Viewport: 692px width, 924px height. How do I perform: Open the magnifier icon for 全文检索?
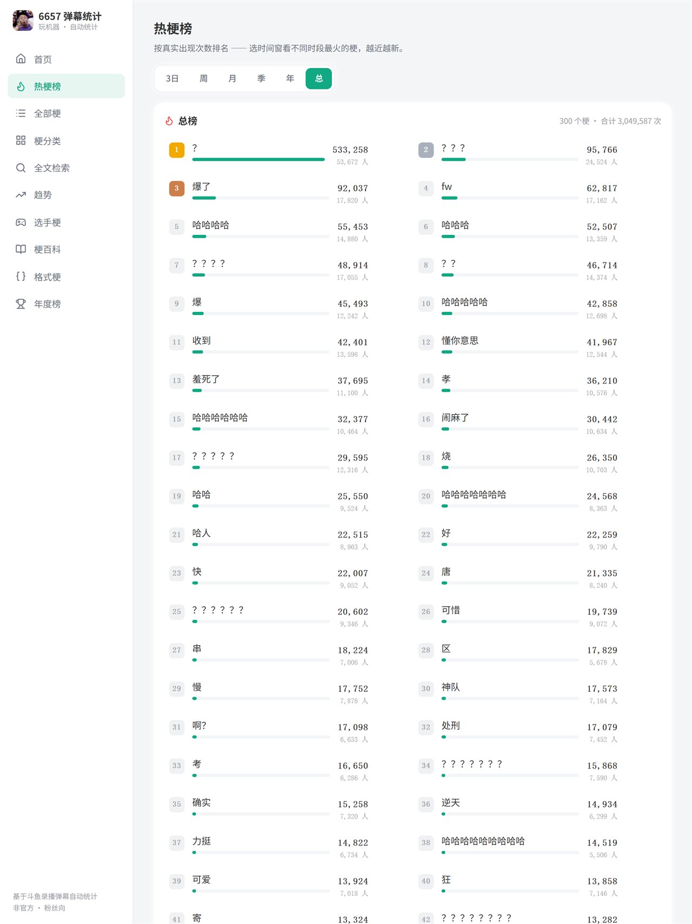[21, 167]
